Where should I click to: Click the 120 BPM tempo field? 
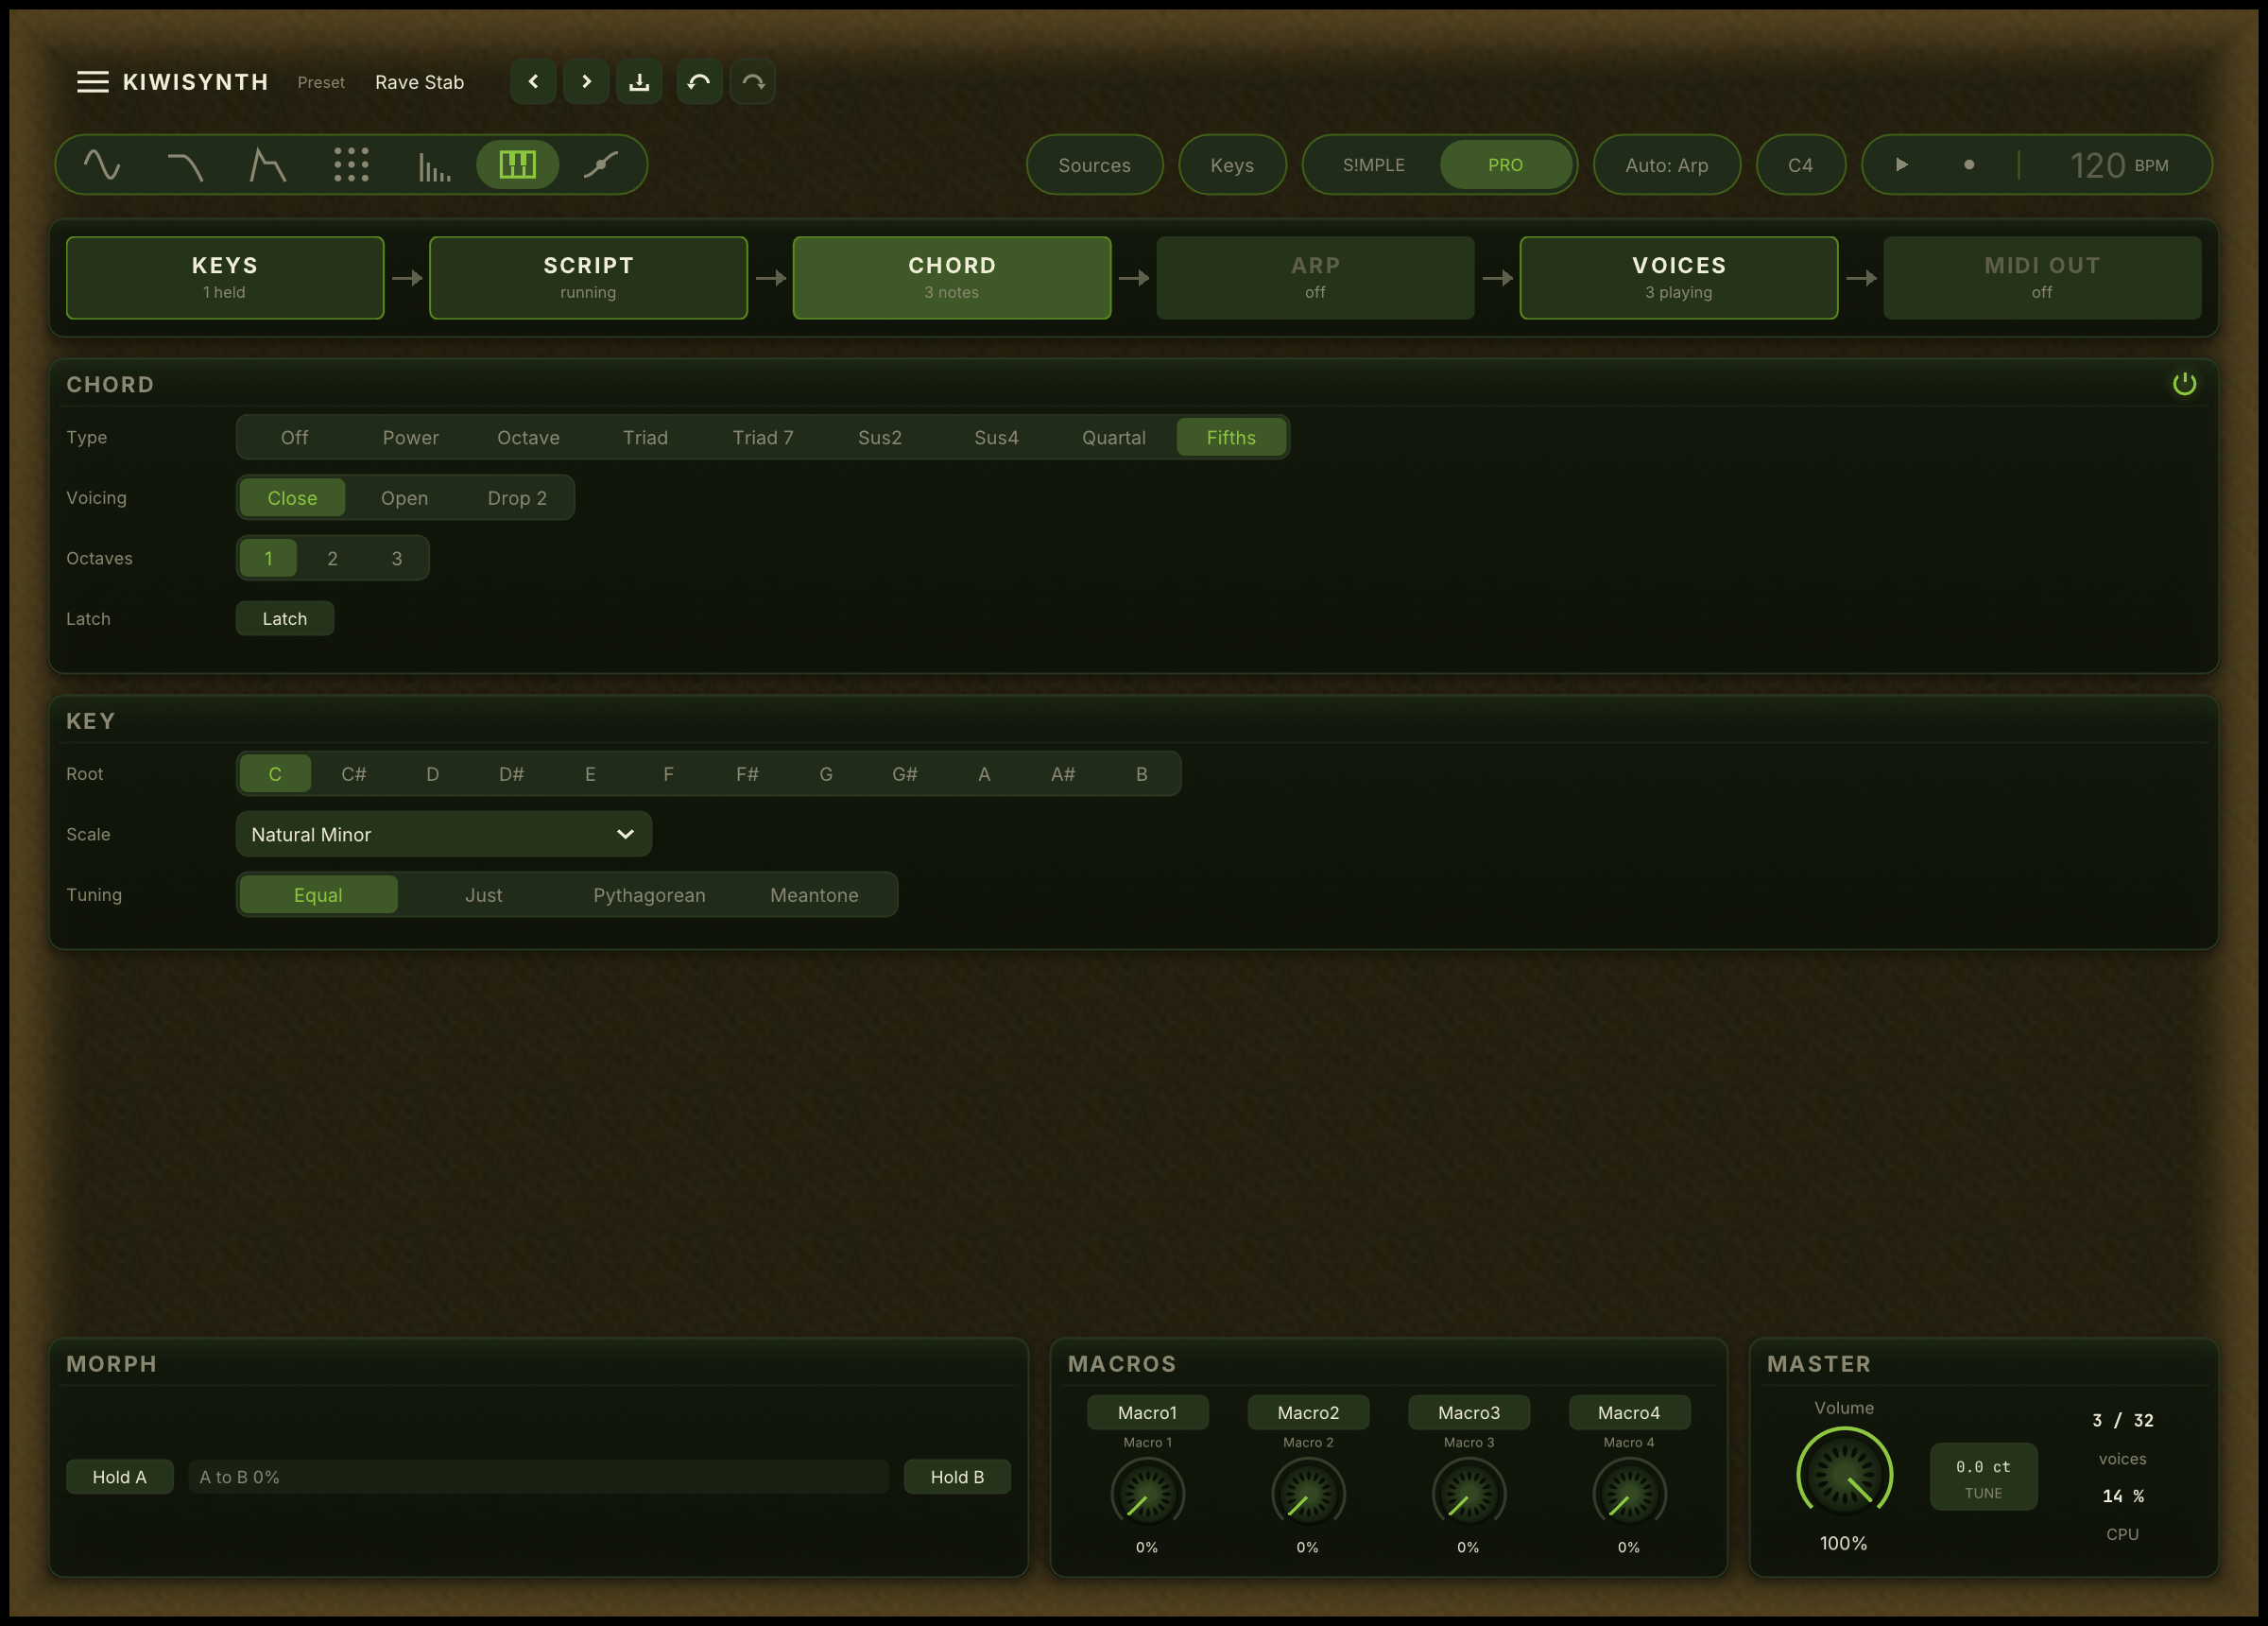2119,165
